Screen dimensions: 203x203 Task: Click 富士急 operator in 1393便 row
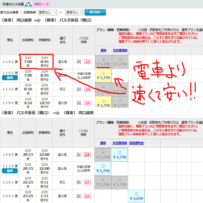[x=62, y=196]
